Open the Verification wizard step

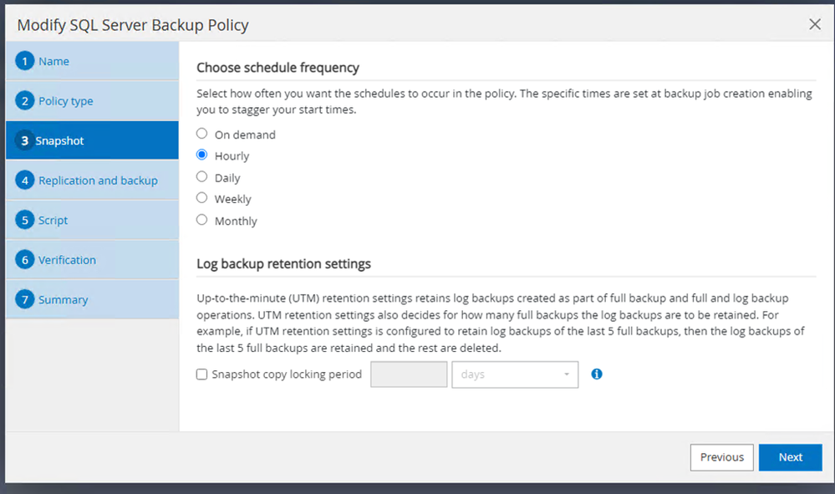(67, 260)
